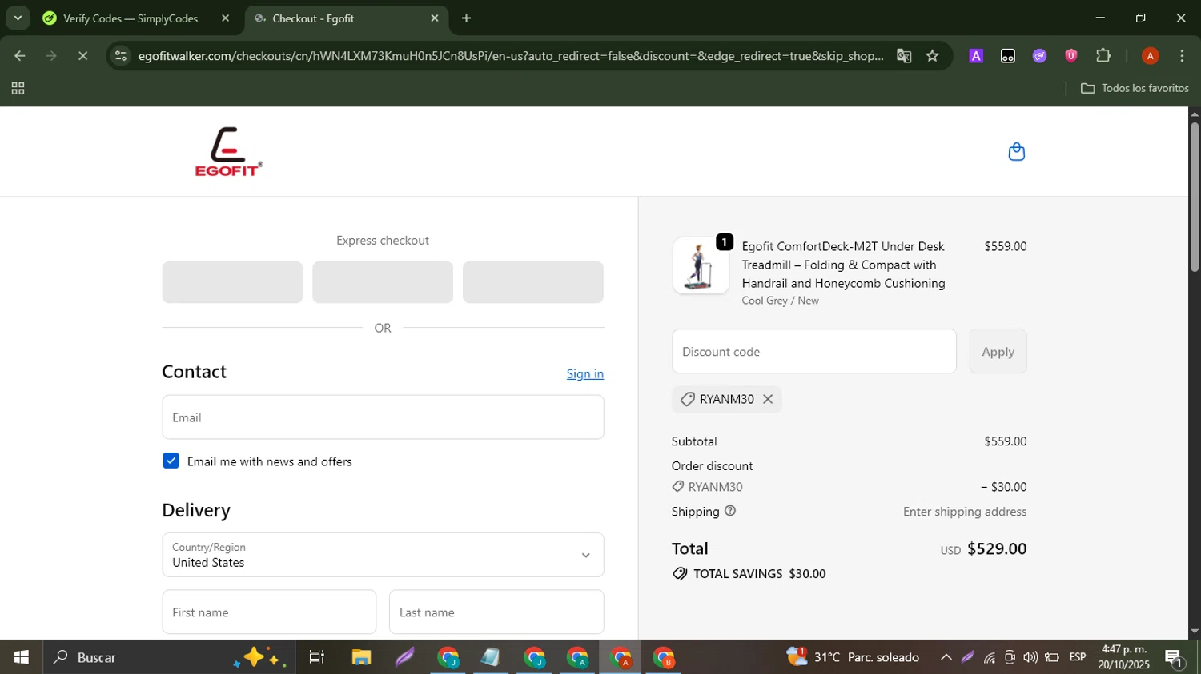Show hidden system tray icons
1201x674 pixels.
946,657
